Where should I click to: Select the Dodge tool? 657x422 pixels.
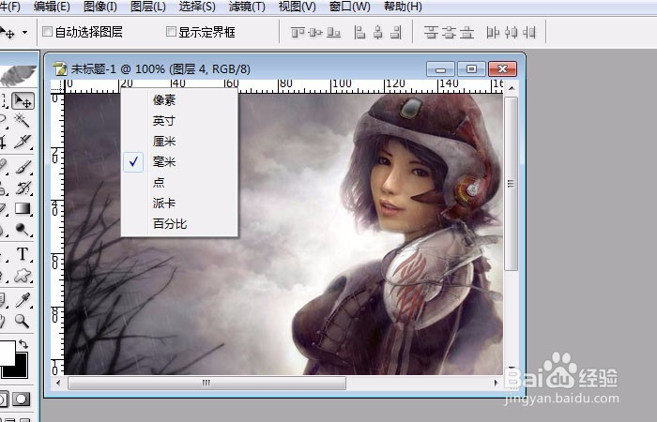click(23, 229)
